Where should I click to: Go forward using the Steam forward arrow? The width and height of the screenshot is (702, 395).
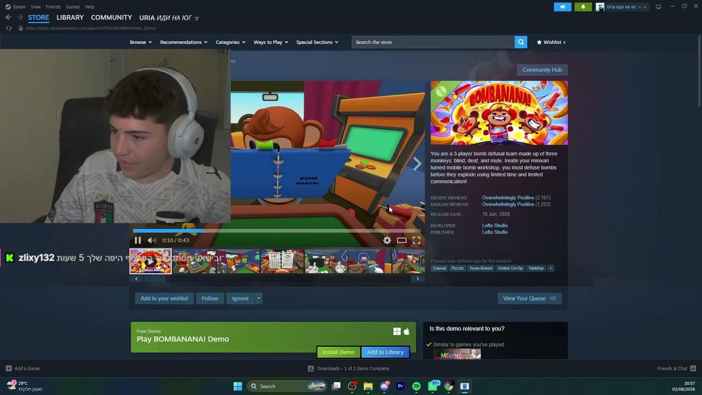[x=20, y=18]
